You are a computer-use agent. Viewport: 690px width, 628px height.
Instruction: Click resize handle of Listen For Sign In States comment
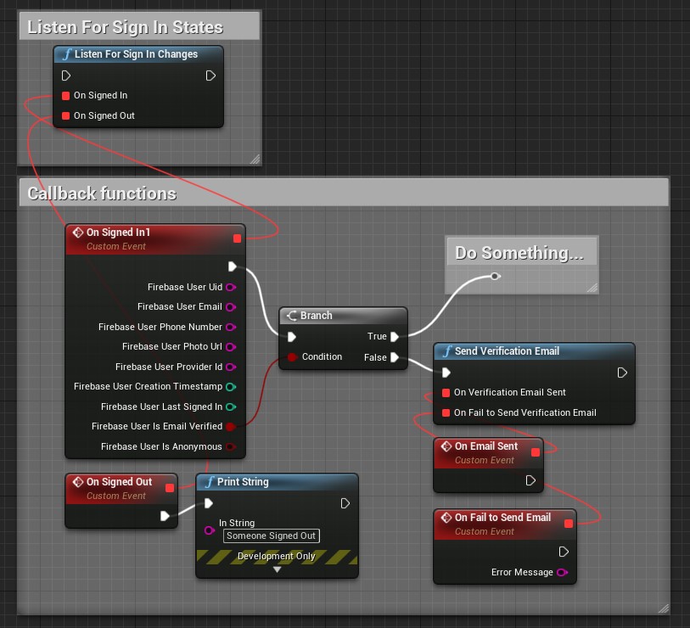click(x=255, y=160)
